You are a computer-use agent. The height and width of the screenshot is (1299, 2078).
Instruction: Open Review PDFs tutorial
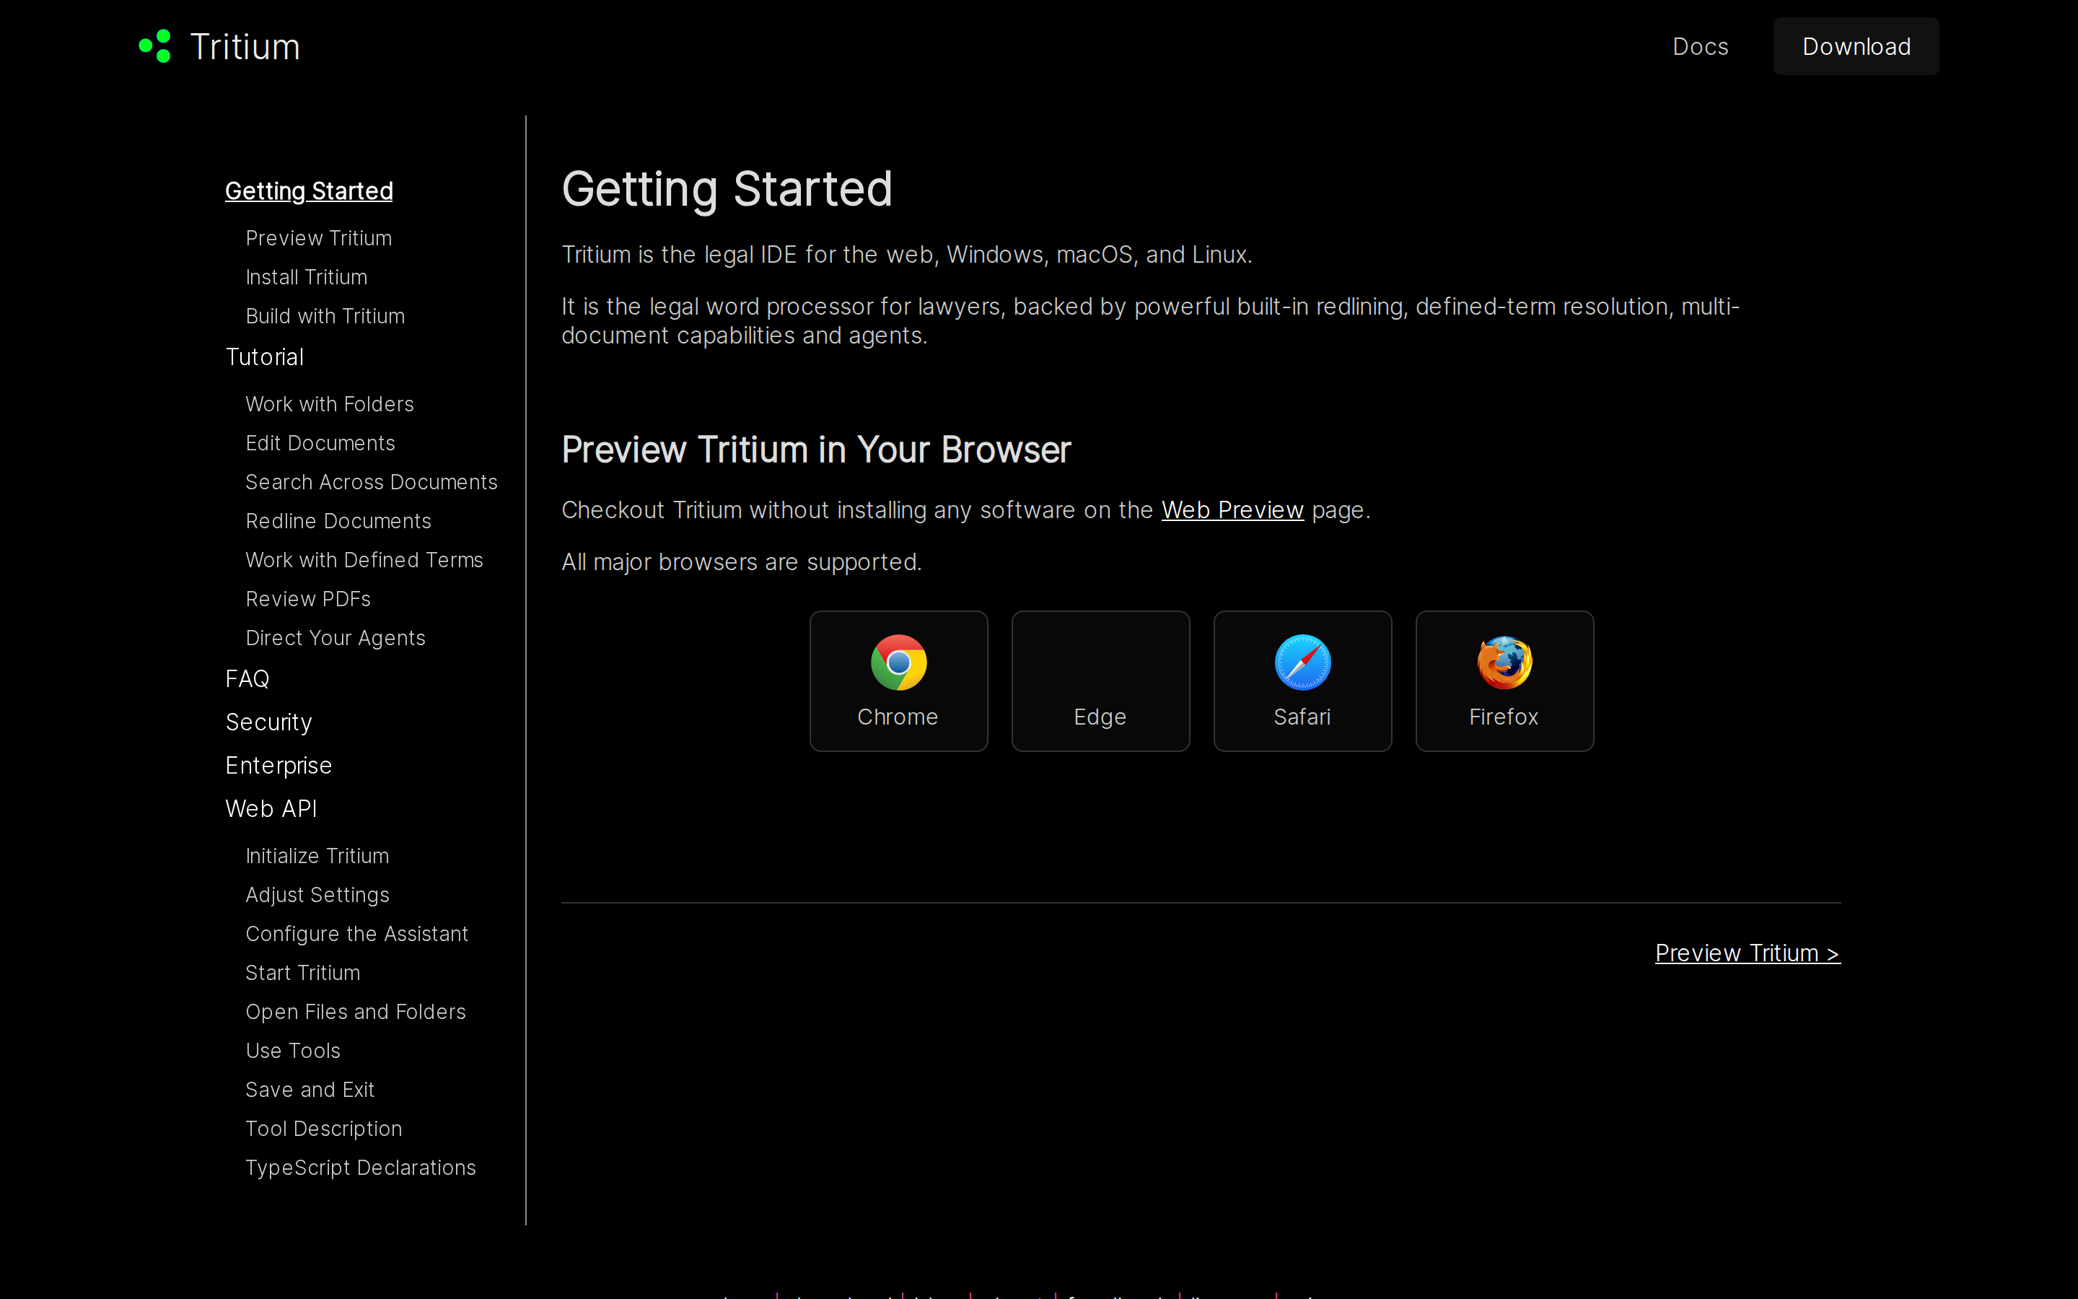308,599
